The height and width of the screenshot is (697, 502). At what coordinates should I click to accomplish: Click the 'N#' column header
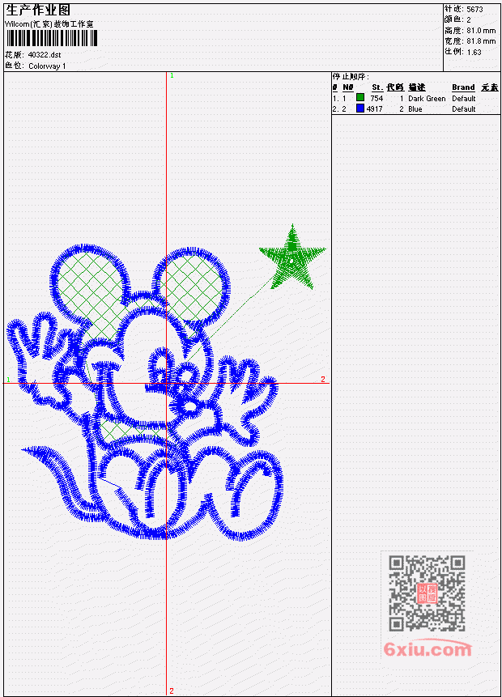coord(347,87)
